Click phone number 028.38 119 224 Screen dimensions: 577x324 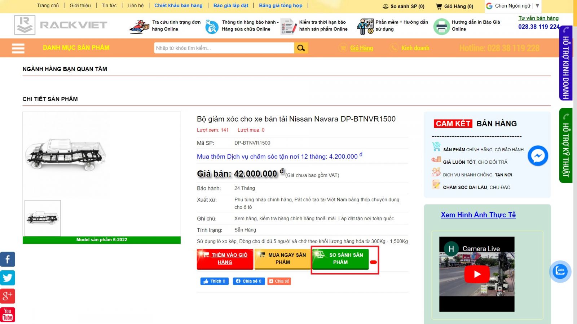539,27
